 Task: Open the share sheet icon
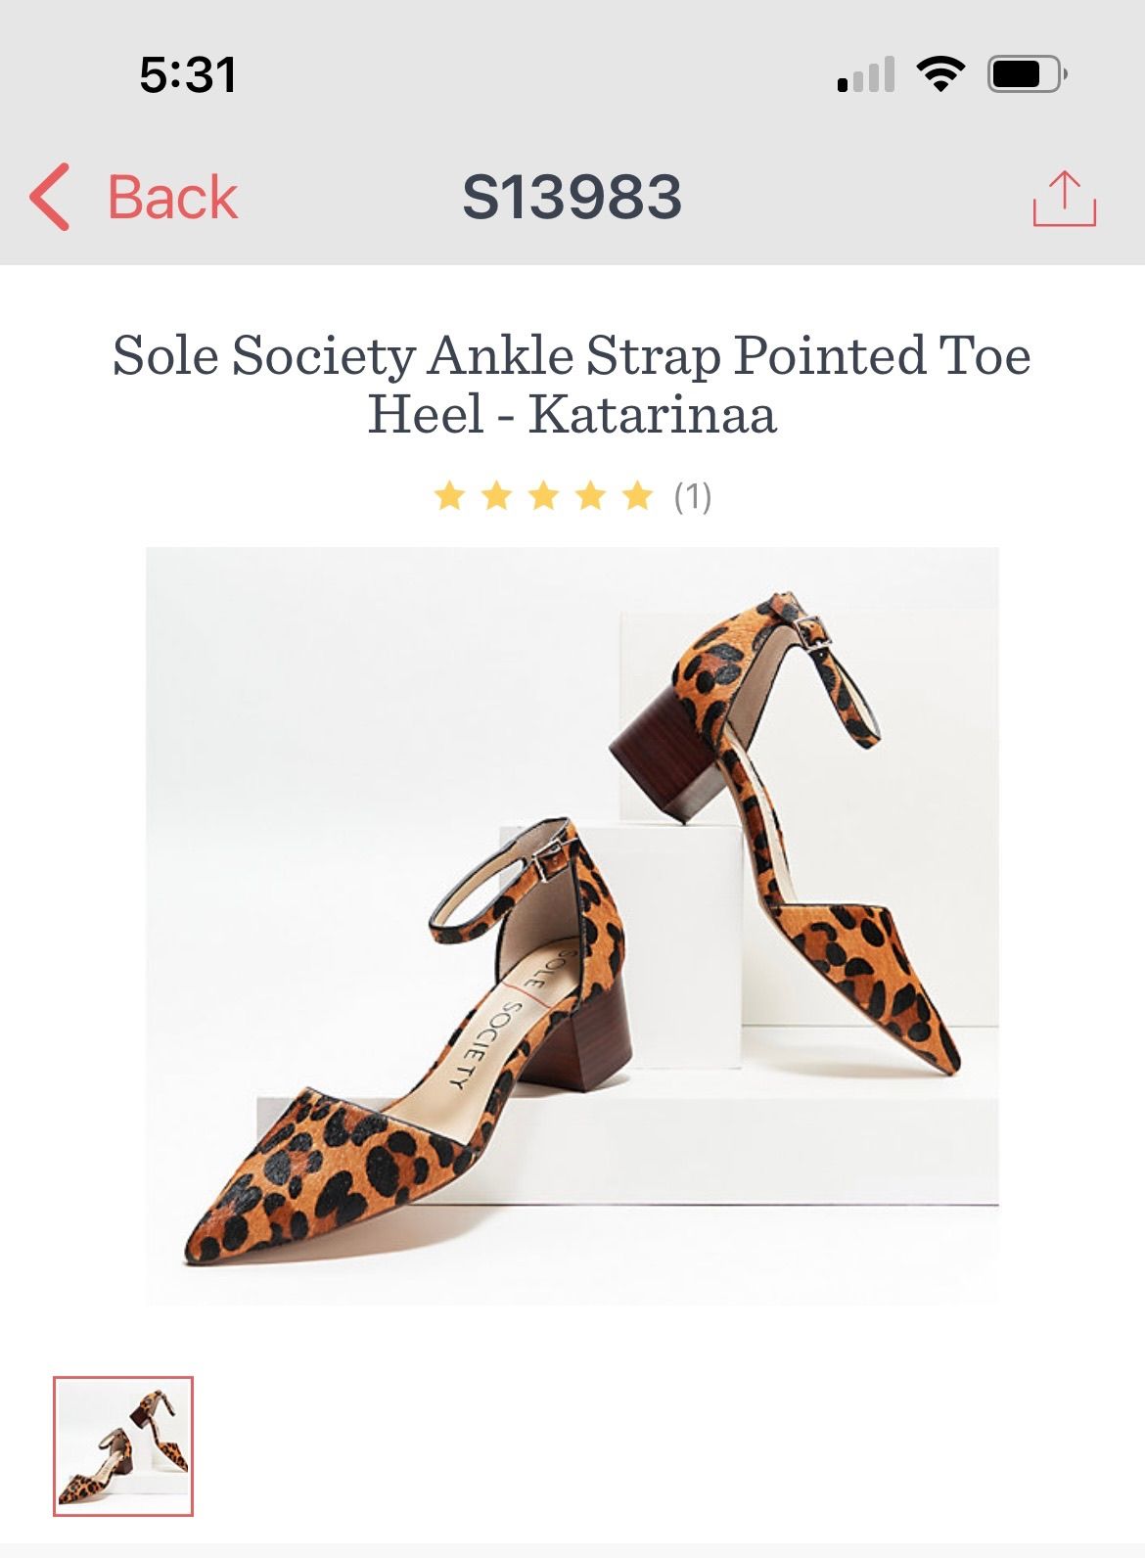(x=1064, y=199)
